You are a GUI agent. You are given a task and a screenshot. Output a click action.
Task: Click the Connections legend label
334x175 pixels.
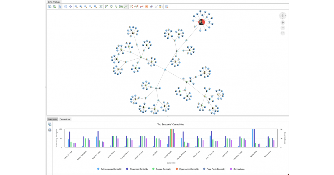[239, 169]
